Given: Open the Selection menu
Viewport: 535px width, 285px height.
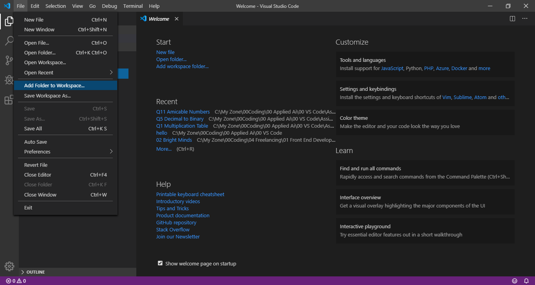Looking at the screenshot, I should (x=56, y=6).
